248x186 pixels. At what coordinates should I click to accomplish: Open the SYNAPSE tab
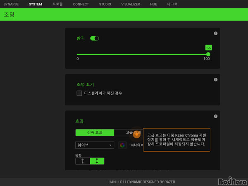[x=11, y=4]
